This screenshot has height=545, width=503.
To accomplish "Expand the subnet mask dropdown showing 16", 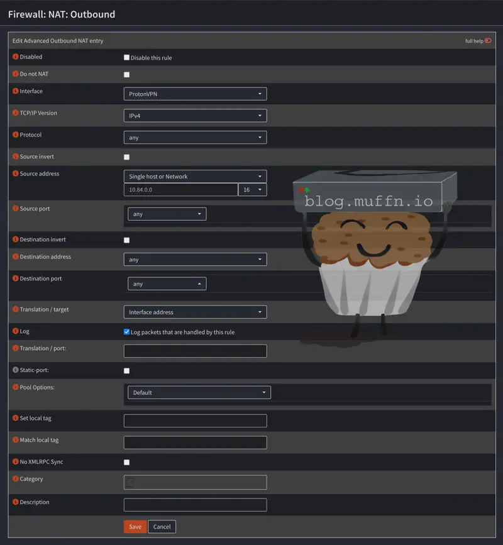I will click(252, 190).
